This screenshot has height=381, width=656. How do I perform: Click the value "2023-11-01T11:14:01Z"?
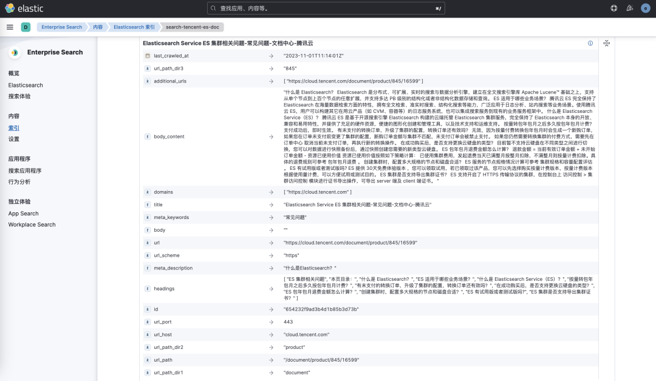[x=313, y=56]
